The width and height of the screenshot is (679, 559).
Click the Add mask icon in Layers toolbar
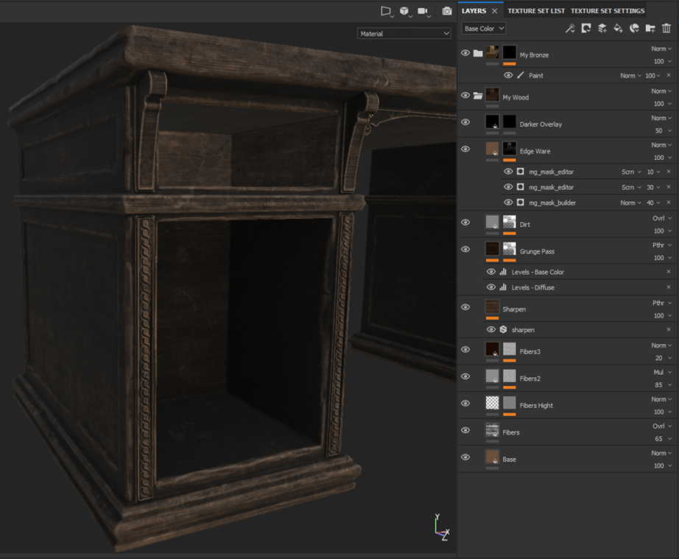585,29
